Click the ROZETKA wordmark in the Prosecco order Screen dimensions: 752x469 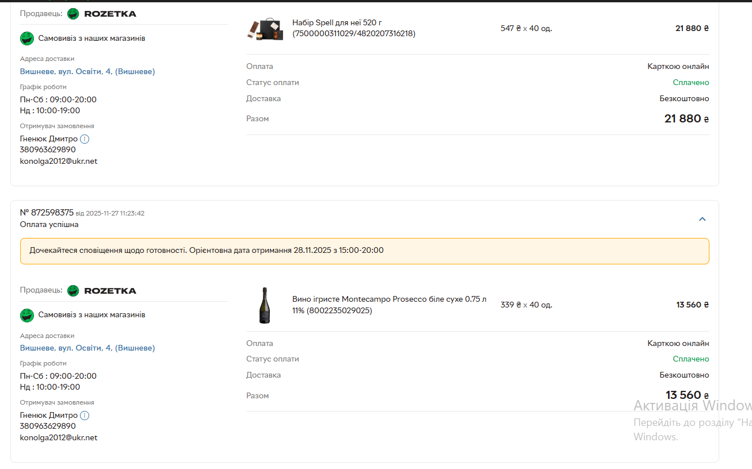pos(110,291)
